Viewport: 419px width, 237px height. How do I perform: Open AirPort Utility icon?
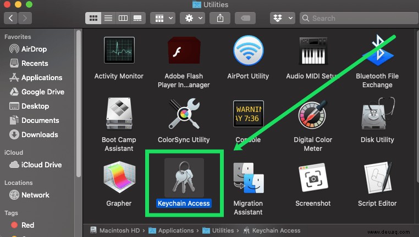click(x=248, y=50)
